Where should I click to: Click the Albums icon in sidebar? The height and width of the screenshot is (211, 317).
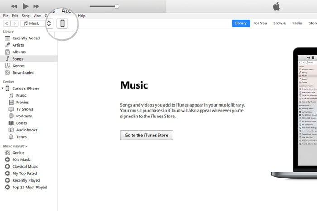point(7,52)
